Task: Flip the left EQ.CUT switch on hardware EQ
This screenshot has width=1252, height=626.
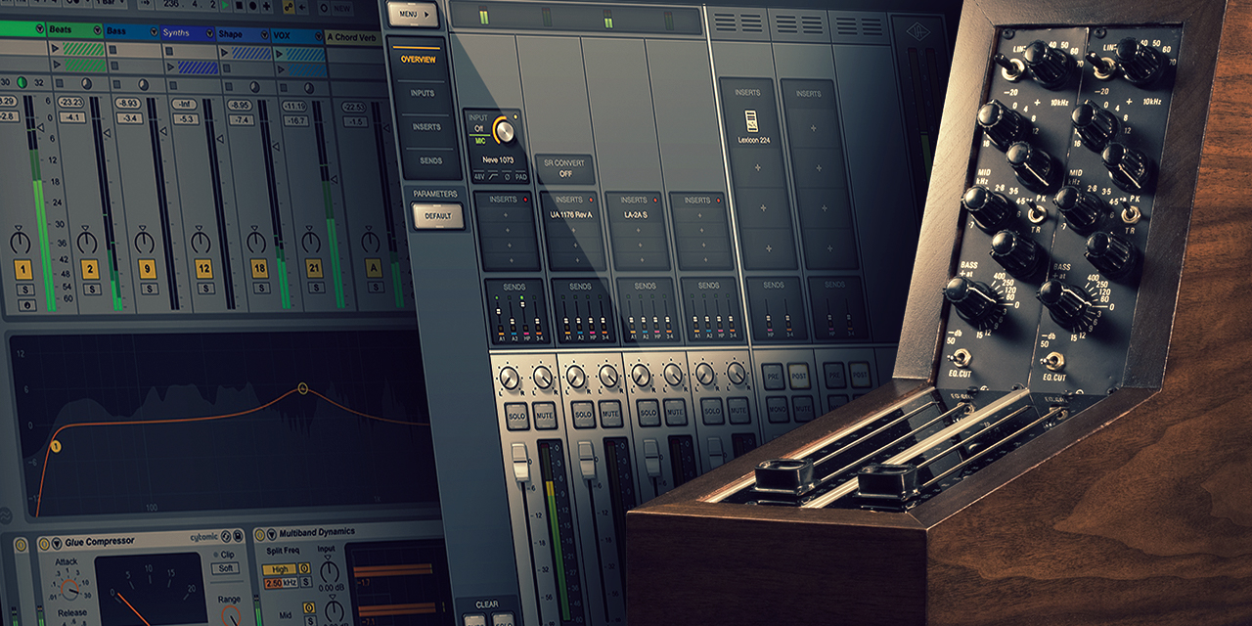Action: pyautogui.click(x=961, y=359)
